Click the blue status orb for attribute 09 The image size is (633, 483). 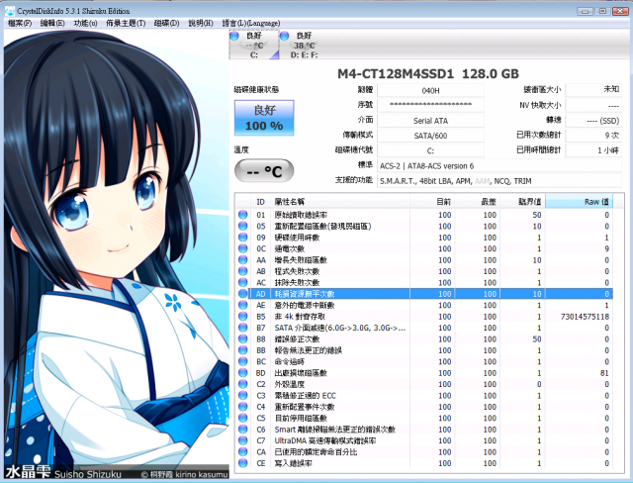[x=242, y=238]
